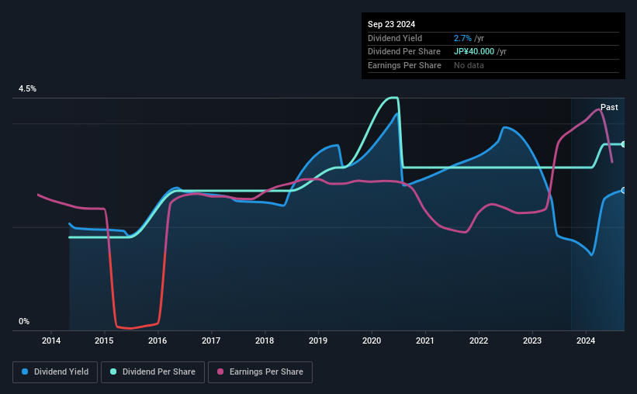Click the 2.7% dividend yield value
Screen dimensions: 637x394
point(462,38)
